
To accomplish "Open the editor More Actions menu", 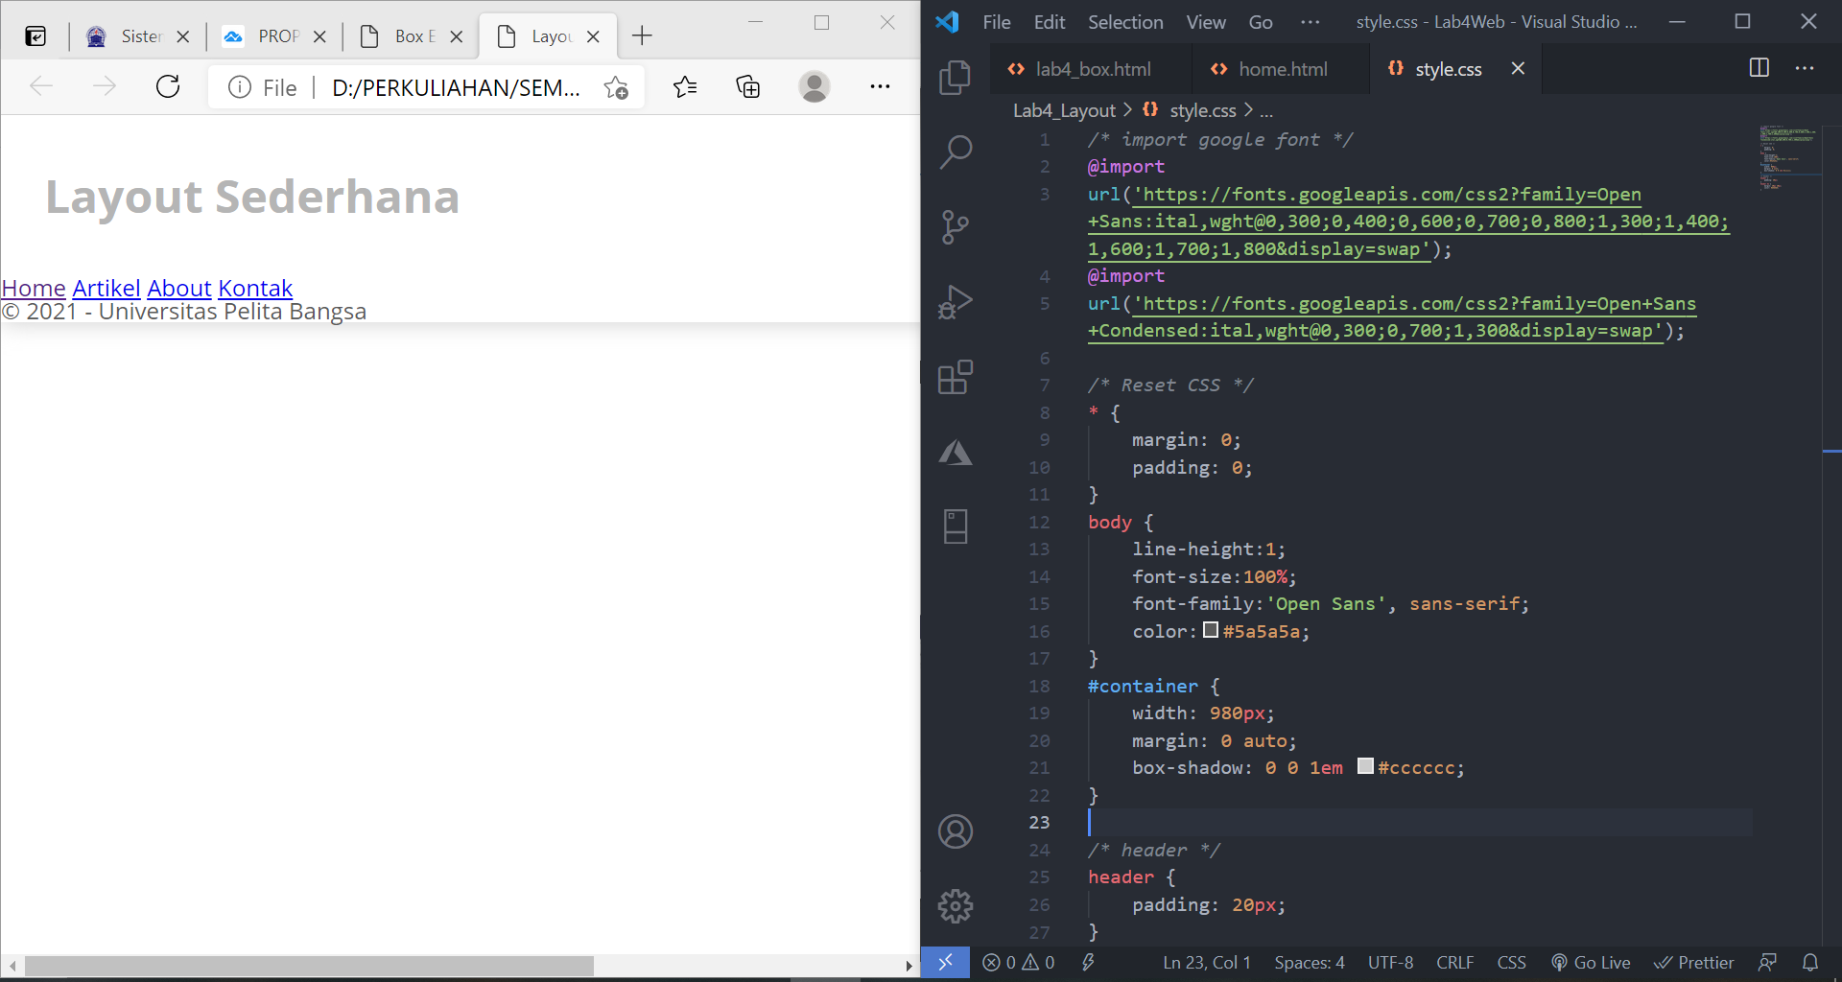I will click(1807, 68).
